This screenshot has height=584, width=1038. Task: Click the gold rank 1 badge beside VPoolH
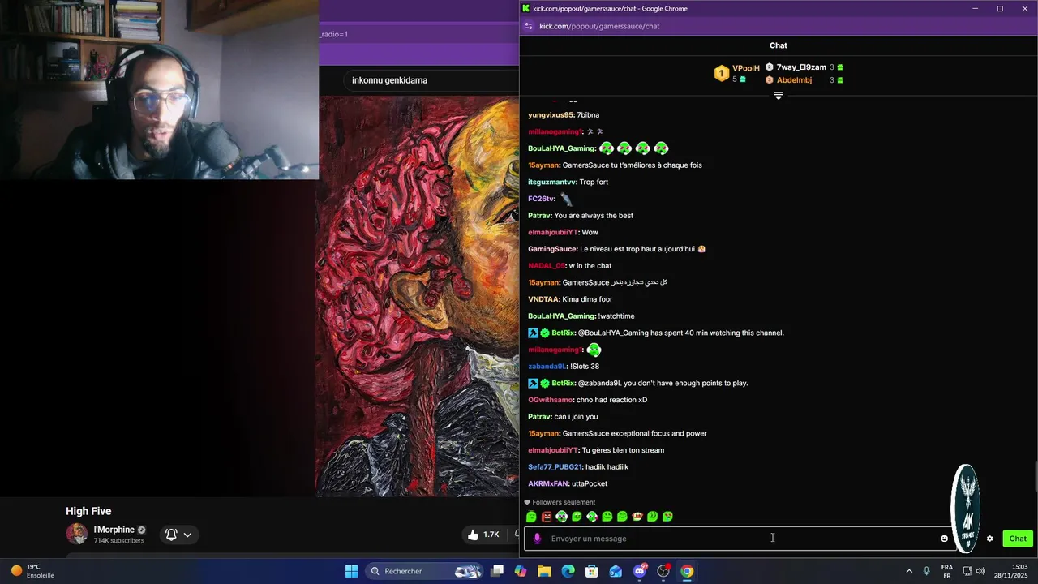pyautogui.click(x=721, y=74)
